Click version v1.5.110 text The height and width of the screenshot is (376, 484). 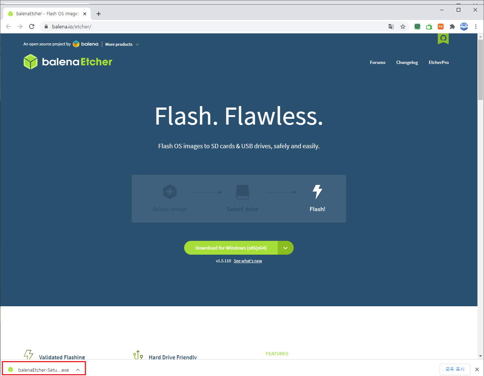(x=223, y=261)
